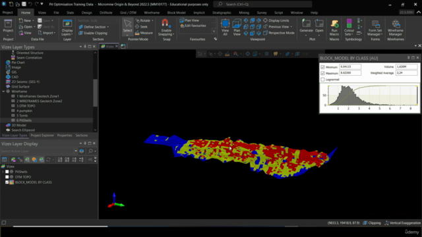
Task: Switch to the Properties panel tab
Action: coord(65,136)
